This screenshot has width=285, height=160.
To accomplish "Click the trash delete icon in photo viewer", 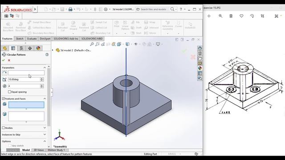I will pos(231,16).
